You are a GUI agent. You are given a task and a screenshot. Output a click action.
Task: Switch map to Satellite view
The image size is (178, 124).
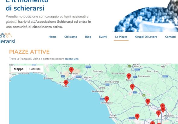[x=35, y=69]
